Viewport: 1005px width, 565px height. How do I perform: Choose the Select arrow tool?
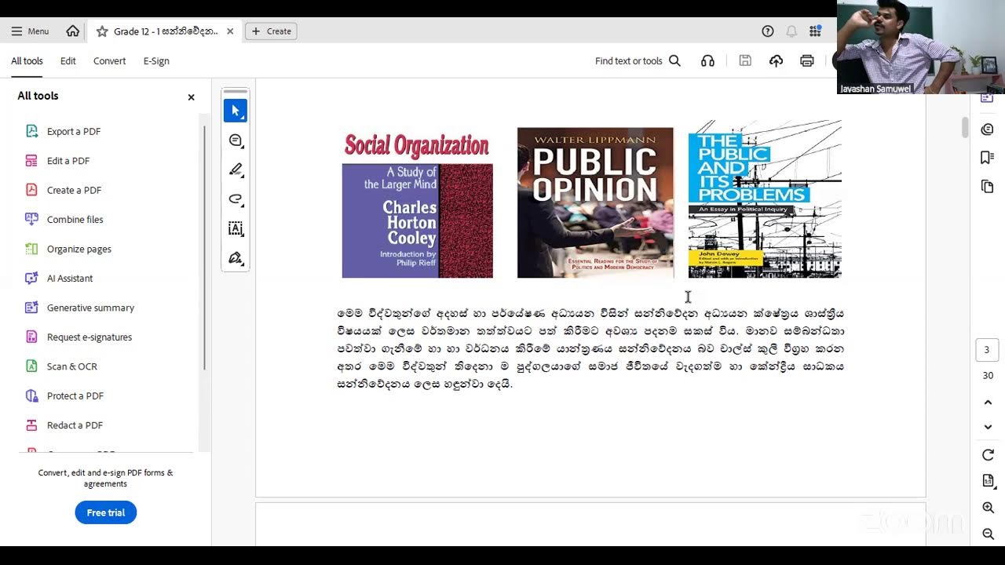pos(236,111)
